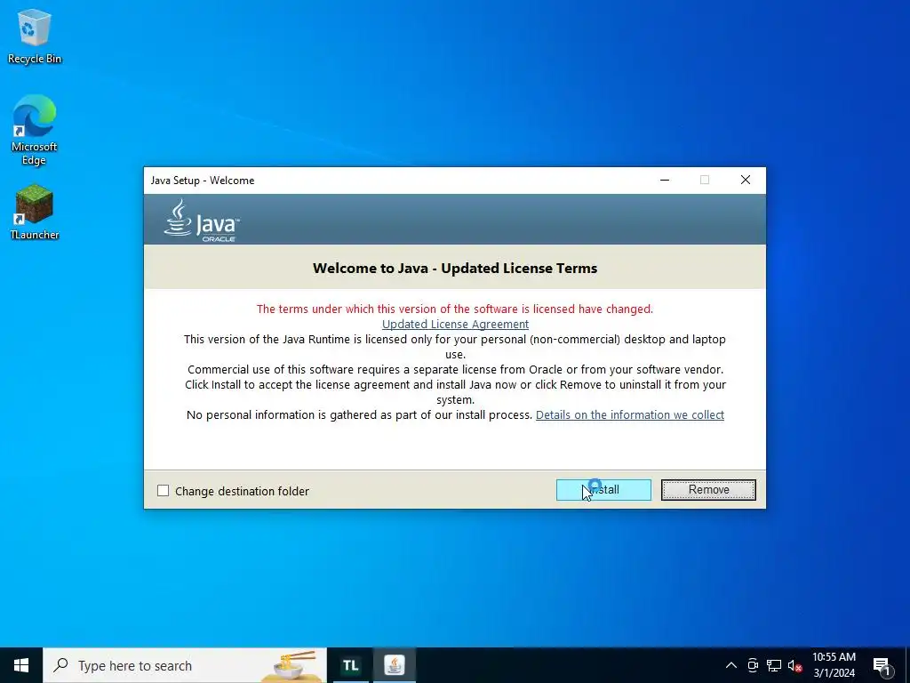910x683 pixels.
Task: Click the Type here to search box
Action: tap(185, 665)
